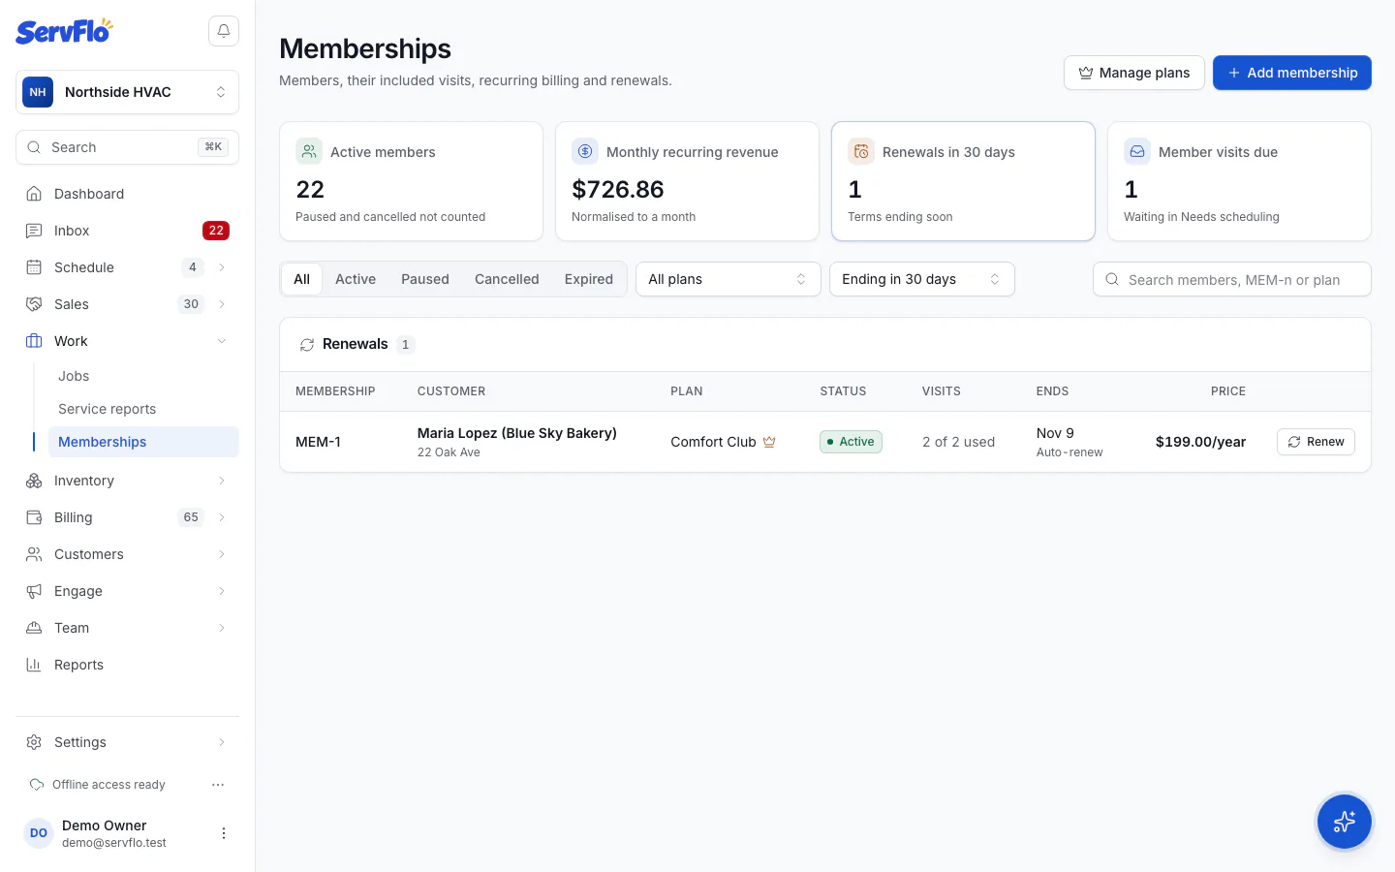The image size is (1395, 872).
Task: Click the sidebar Search field
Action: coord(127,147)
